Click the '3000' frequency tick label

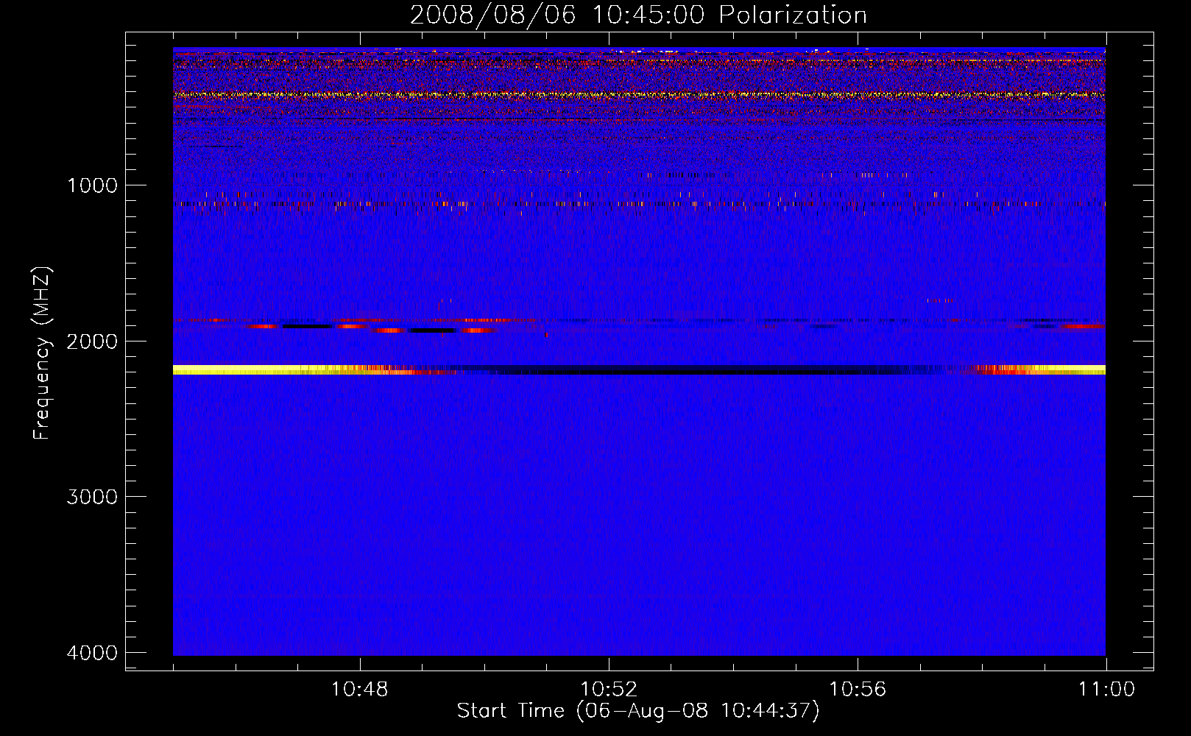pos(92,497)
